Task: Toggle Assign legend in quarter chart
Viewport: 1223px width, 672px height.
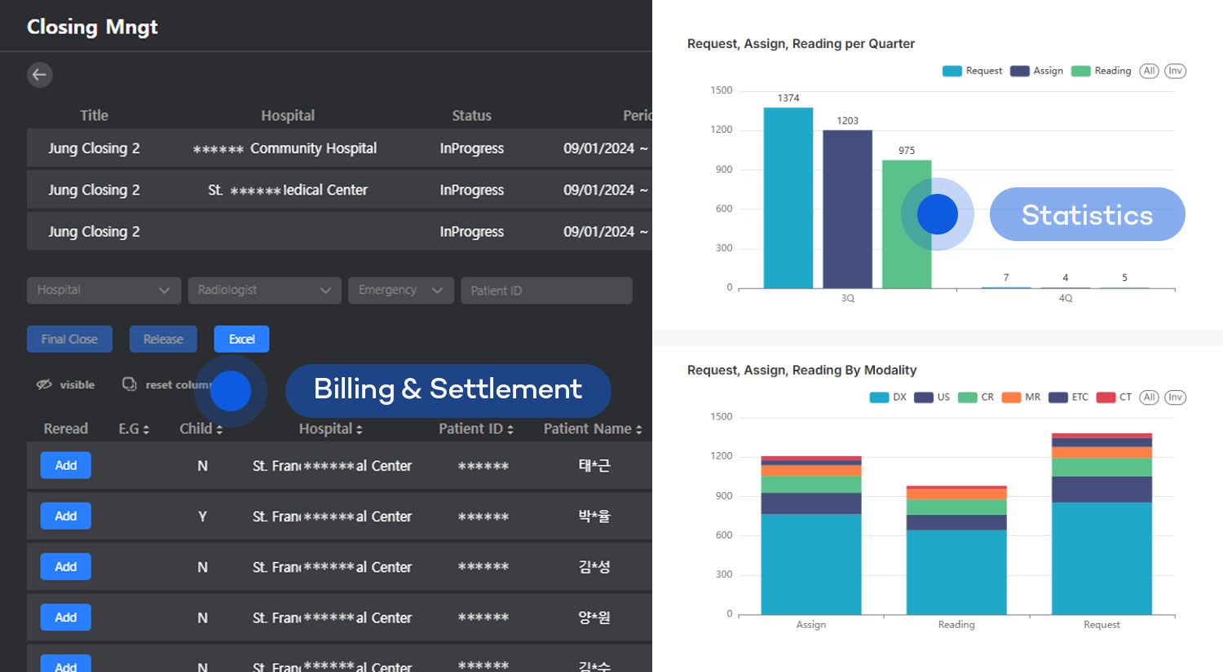Action: (x=1036, y=71)
